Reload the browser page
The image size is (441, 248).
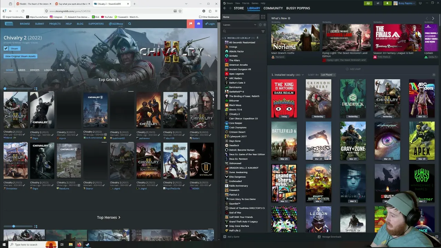(x=23, y=11)
